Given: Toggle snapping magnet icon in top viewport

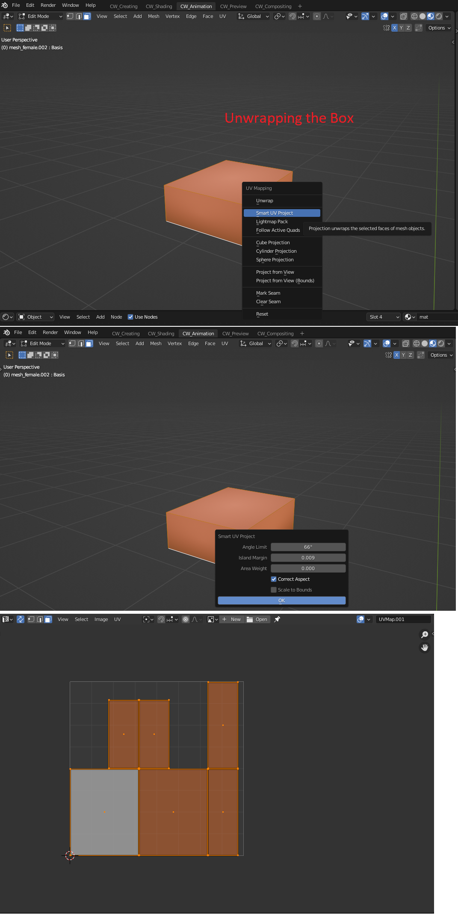Looking at the screenshot, I should tap(293, 16).
